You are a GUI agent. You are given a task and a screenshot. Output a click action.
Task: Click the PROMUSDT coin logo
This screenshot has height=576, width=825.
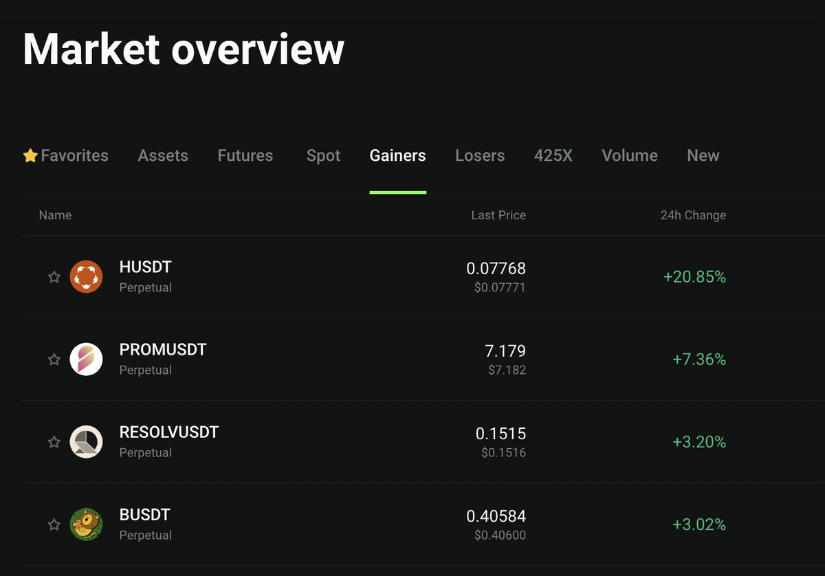[x=86, y=359]
